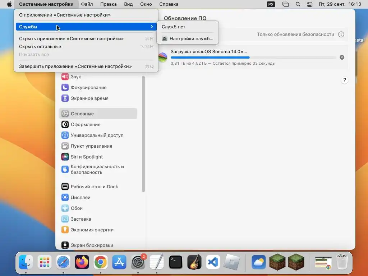Open Control Center in menu bar

(x=310, y=4)
